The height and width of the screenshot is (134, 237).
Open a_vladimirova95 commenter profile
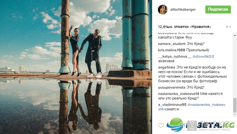172,105
